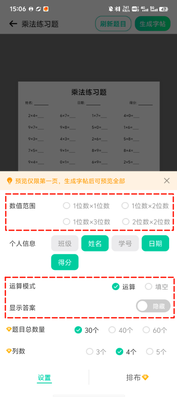Tap the diamond icon on 排布 tab
The height and width of the screenshot is (397, 177).
[145, 378]
